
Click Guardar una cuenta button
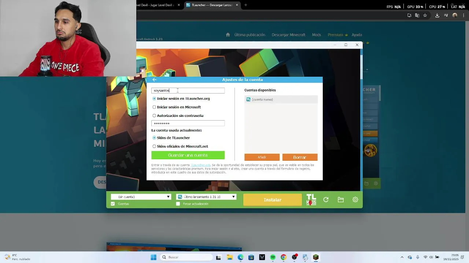click(188, 155)
